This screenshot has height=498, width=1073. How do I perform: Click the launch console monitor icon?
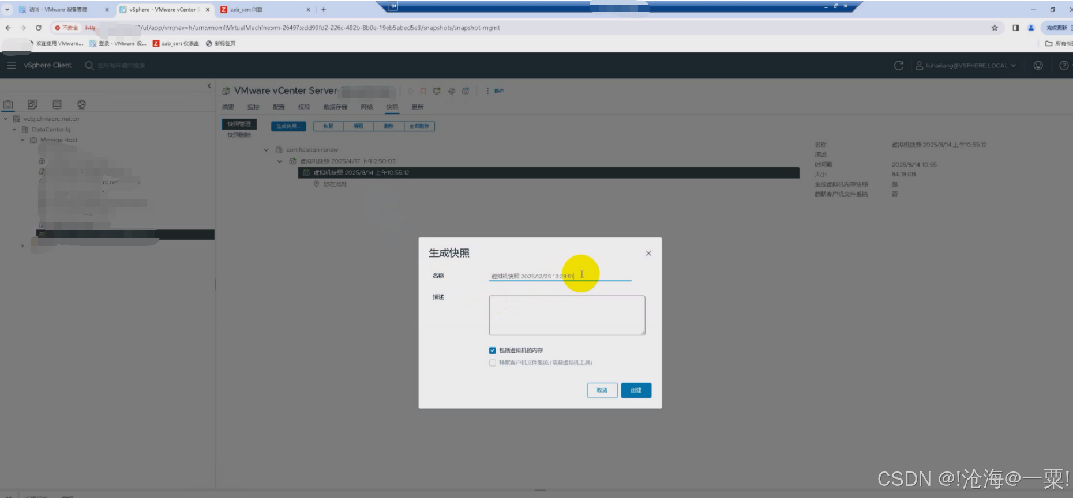tap(437, 91)
